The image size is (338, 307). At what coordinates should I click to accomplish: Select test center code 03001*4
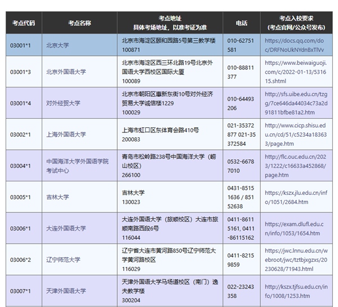click(20, 103)
